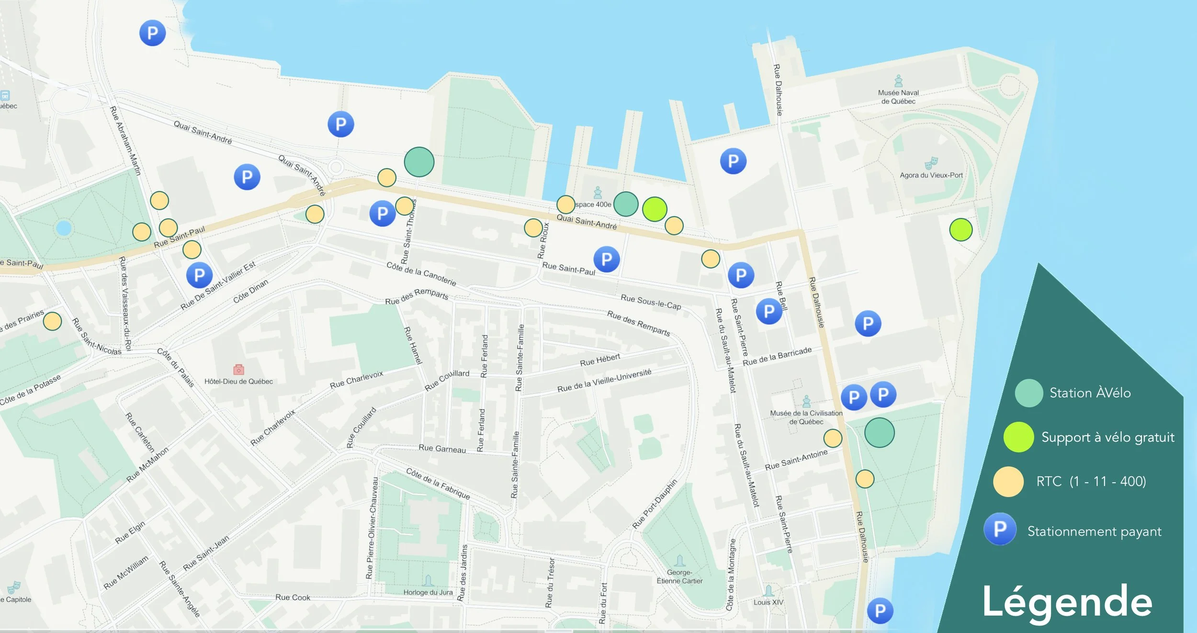Select the free bike rack near Agora du Vieux-Port
Viewport: 1197px width, 633px height.
960,229
